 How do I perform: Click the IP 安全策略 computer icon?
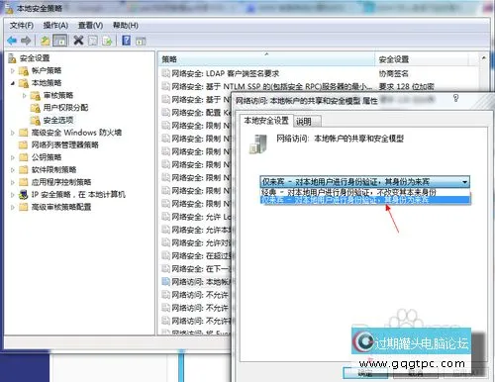point(23,195)
